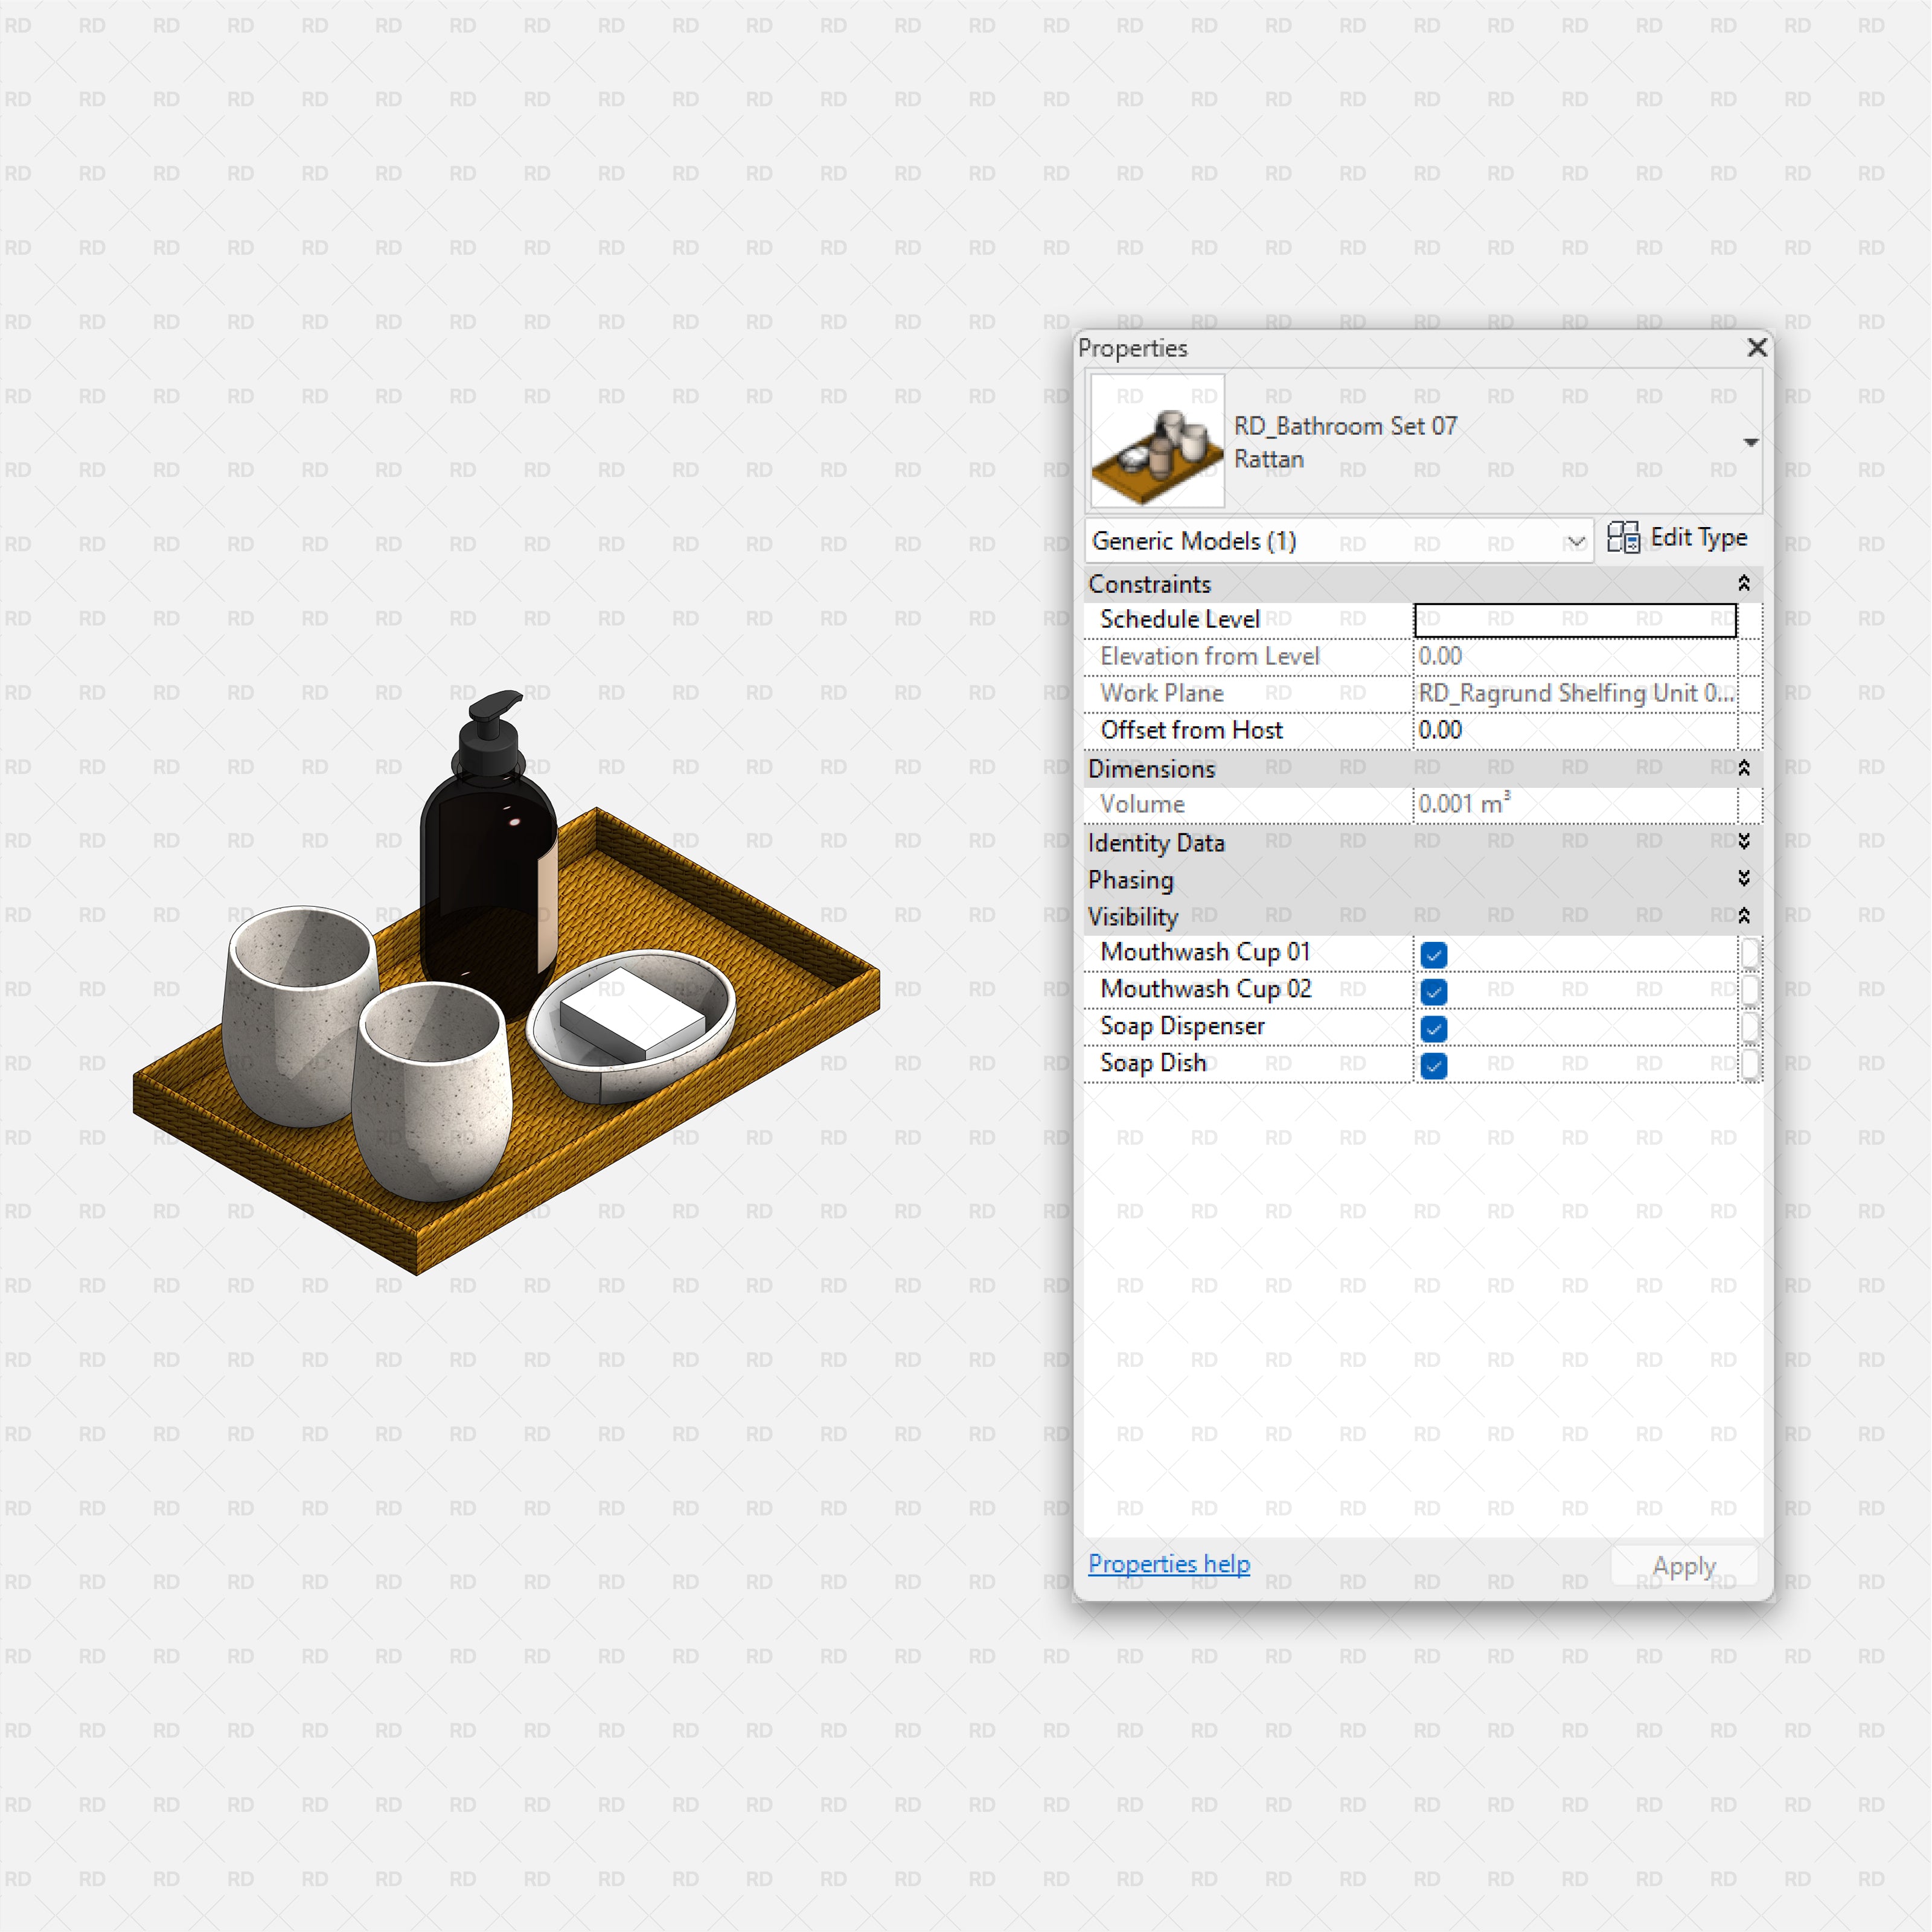Collapse the Visibility section
Viewport: 1932px width, 1932px height.
coord(1743,916)
